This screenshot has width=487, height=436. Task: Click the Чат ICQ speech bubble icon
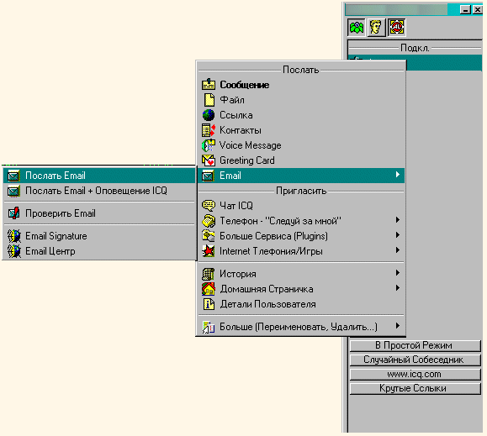209,206
